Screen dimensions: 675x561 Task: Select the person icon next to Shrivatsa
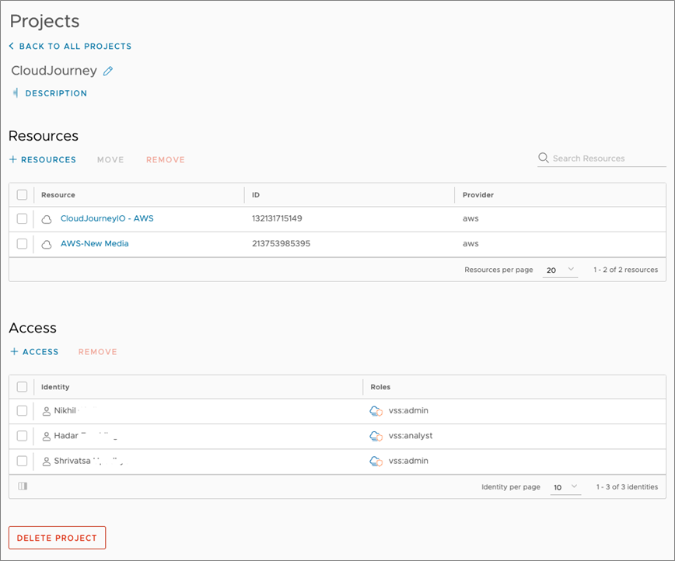(45, 461)
